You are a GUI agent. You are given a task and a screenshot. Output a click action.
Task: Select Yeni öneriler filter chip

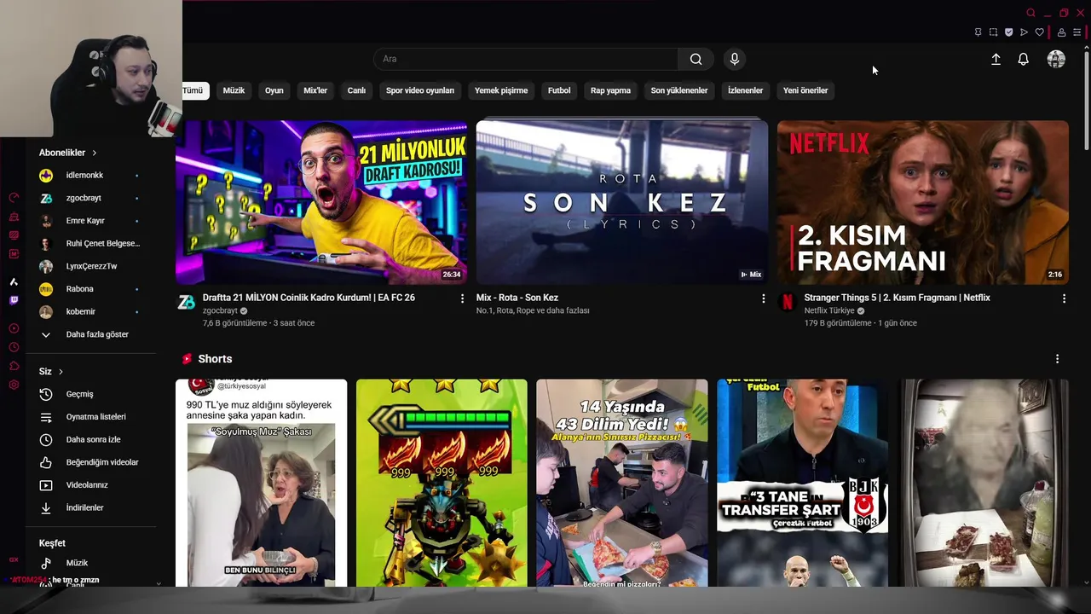805,90
